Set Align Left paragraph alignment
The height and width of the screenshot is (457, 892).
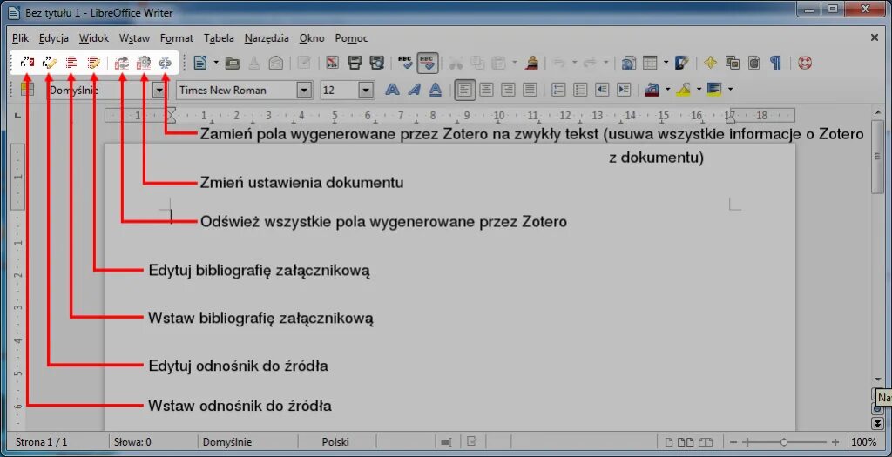pyautogui.click(x=465, y=90)
